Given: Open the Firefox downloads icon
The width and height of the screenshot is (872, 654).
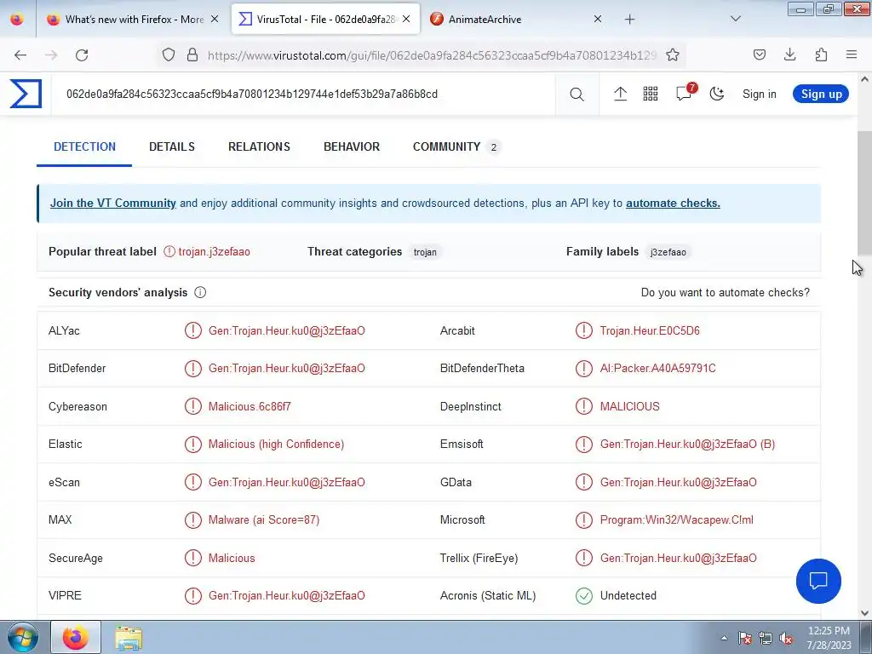Looking at the screenshot, I should click(x=789, y=54).
